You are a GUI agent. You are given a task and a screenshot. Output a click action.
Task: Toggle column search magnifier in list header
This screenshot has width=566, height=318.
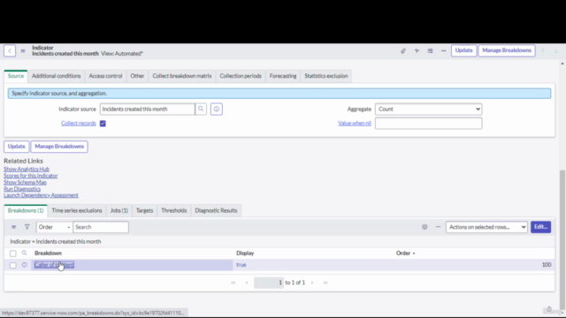[24, 254]
